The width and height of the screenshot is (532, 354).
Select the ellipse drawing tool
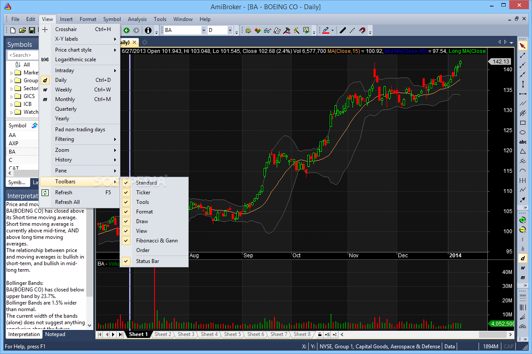click(522, 132)
